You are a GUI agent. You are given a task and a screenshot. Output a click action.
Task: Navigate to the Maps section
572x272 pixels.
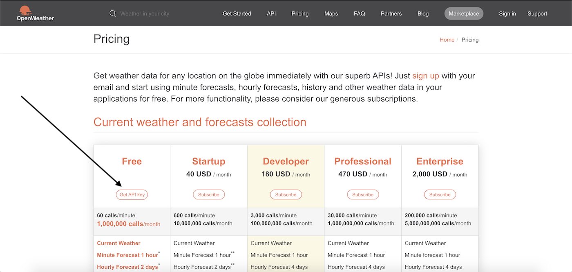[x=331, y=13]
